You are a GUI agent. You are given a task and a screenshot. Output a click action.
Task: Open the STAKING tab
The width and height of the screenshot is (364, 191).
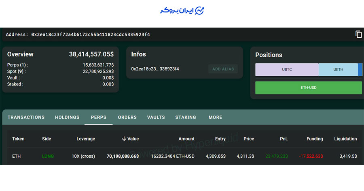(x=186, y=117)
